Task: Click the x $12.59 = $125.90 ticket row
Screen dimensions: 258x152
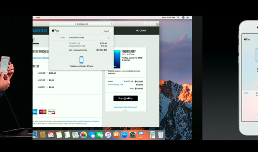Action: click(x=47, y=73)
